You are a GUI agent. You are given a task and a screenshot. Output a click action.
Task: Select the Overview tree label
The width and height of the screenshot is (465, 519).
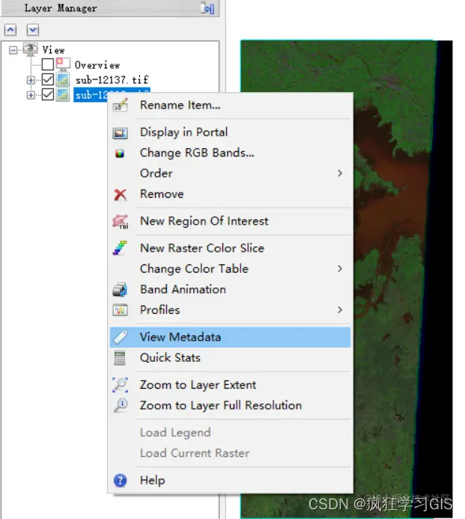[97, 65]
